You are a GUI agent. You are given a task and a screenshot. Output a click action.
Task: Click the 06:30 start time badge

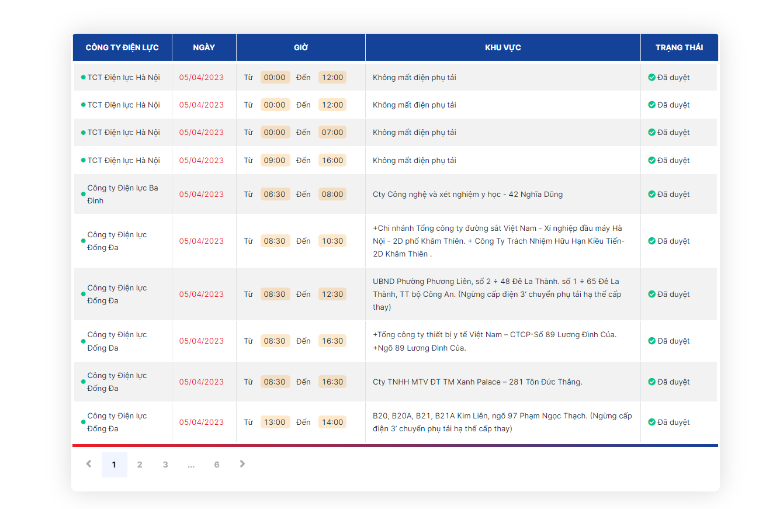coord(275,194)
